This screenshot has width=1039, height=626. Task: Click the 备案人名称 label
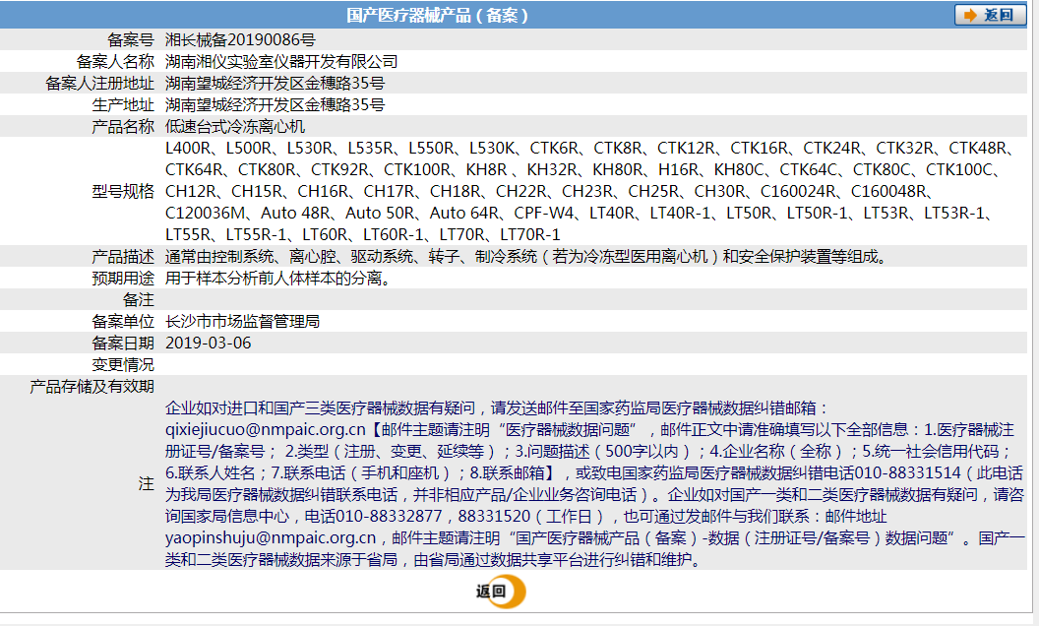(x=115, y=62)
